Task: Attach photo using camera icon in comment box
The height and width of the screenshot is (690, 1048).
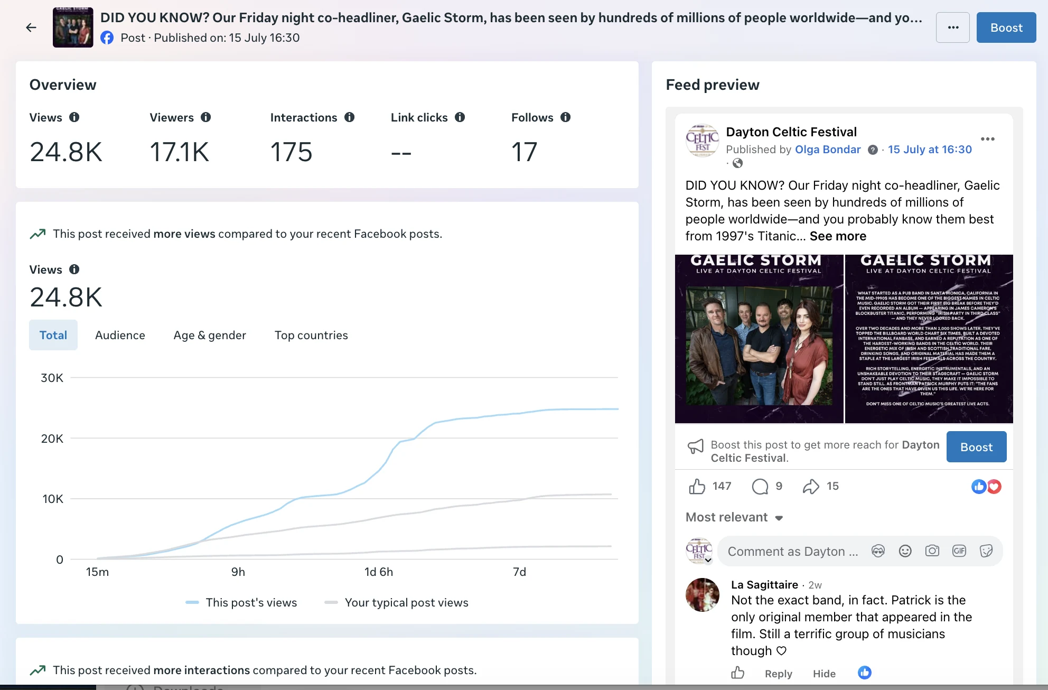Action: tap(932, 551)
